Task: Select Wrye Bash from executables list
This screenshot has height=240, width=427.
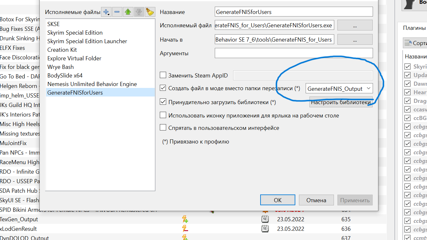Action: 60,67
